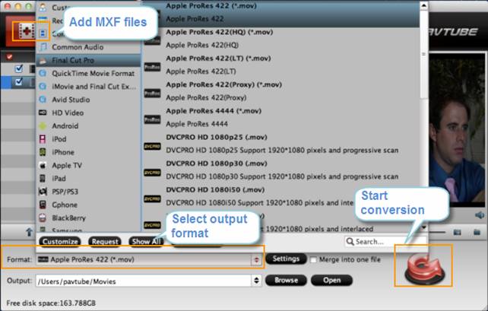The width and height of the screenshot is (488, 311).
Task: Click the preset list scrollbar thumb
Action: 424,54
